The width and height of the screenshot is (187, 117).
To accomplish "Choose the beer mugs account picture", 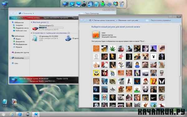I will tap(104, 48).
